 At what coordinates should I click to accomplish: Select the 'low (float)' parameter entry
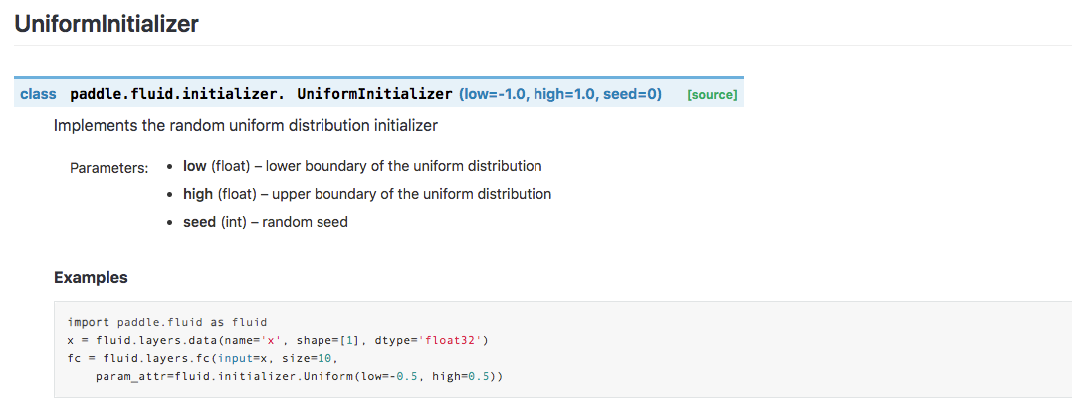362,166
